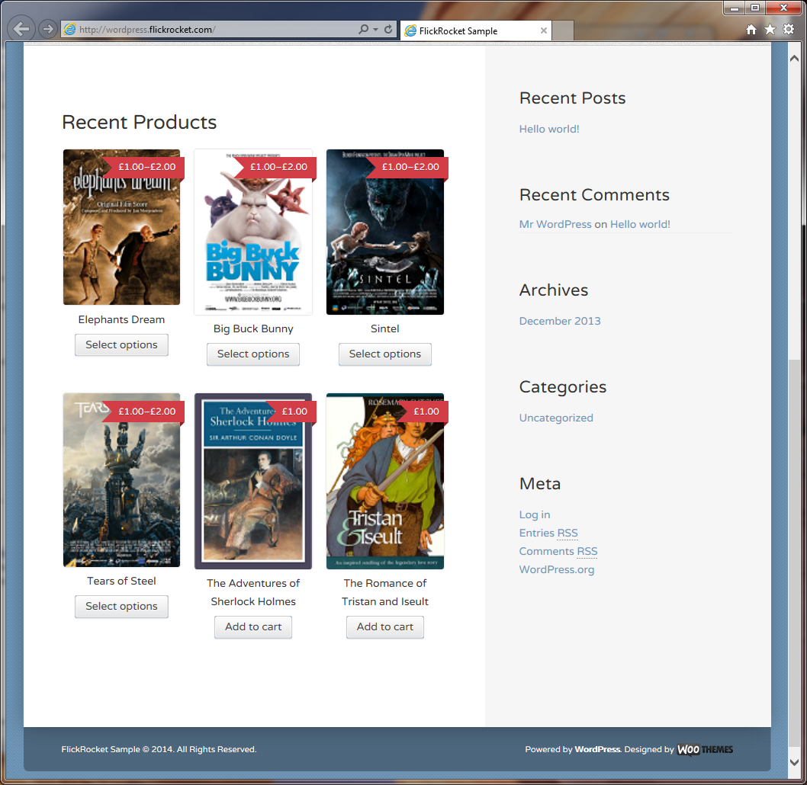Click the WooThemes logo in footer
807x785 pixels.
[705, 749]
